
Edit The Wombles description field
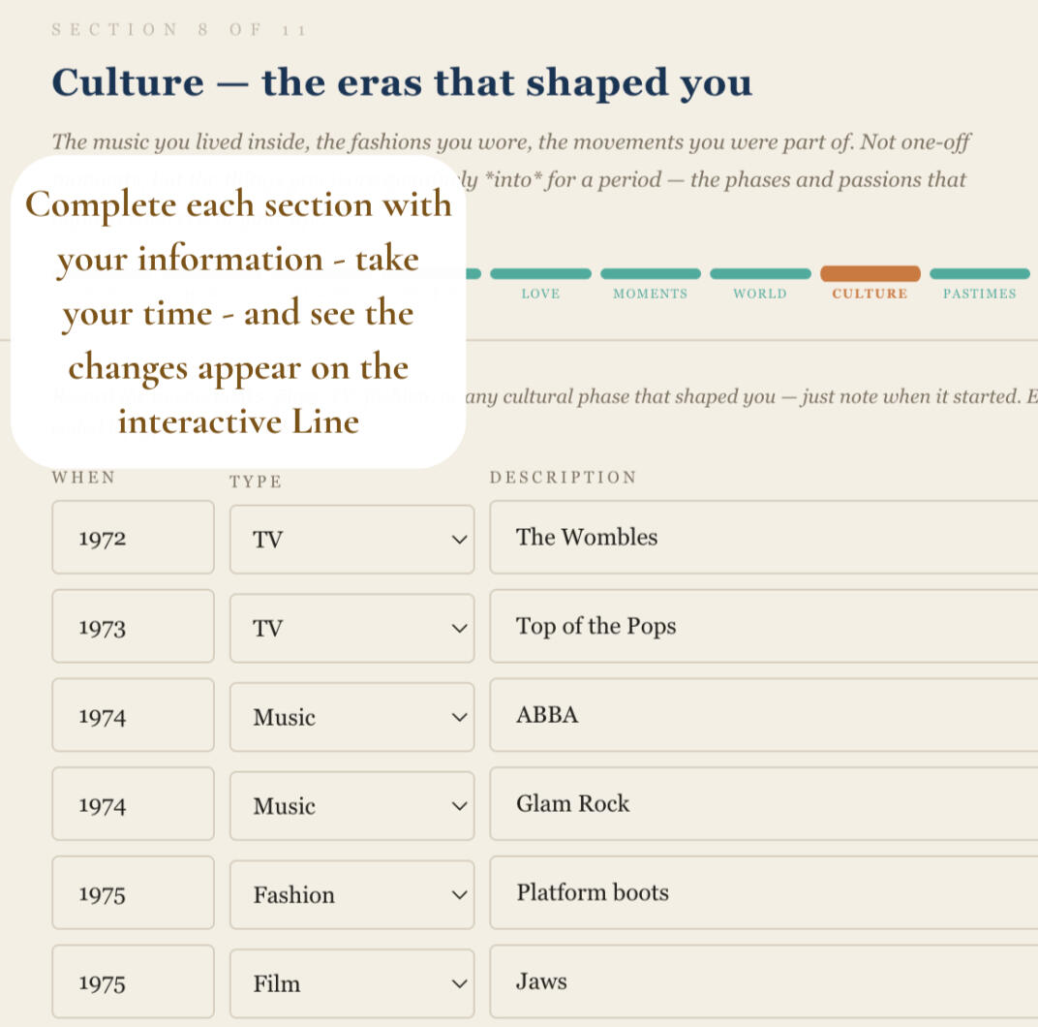[764, 538]
